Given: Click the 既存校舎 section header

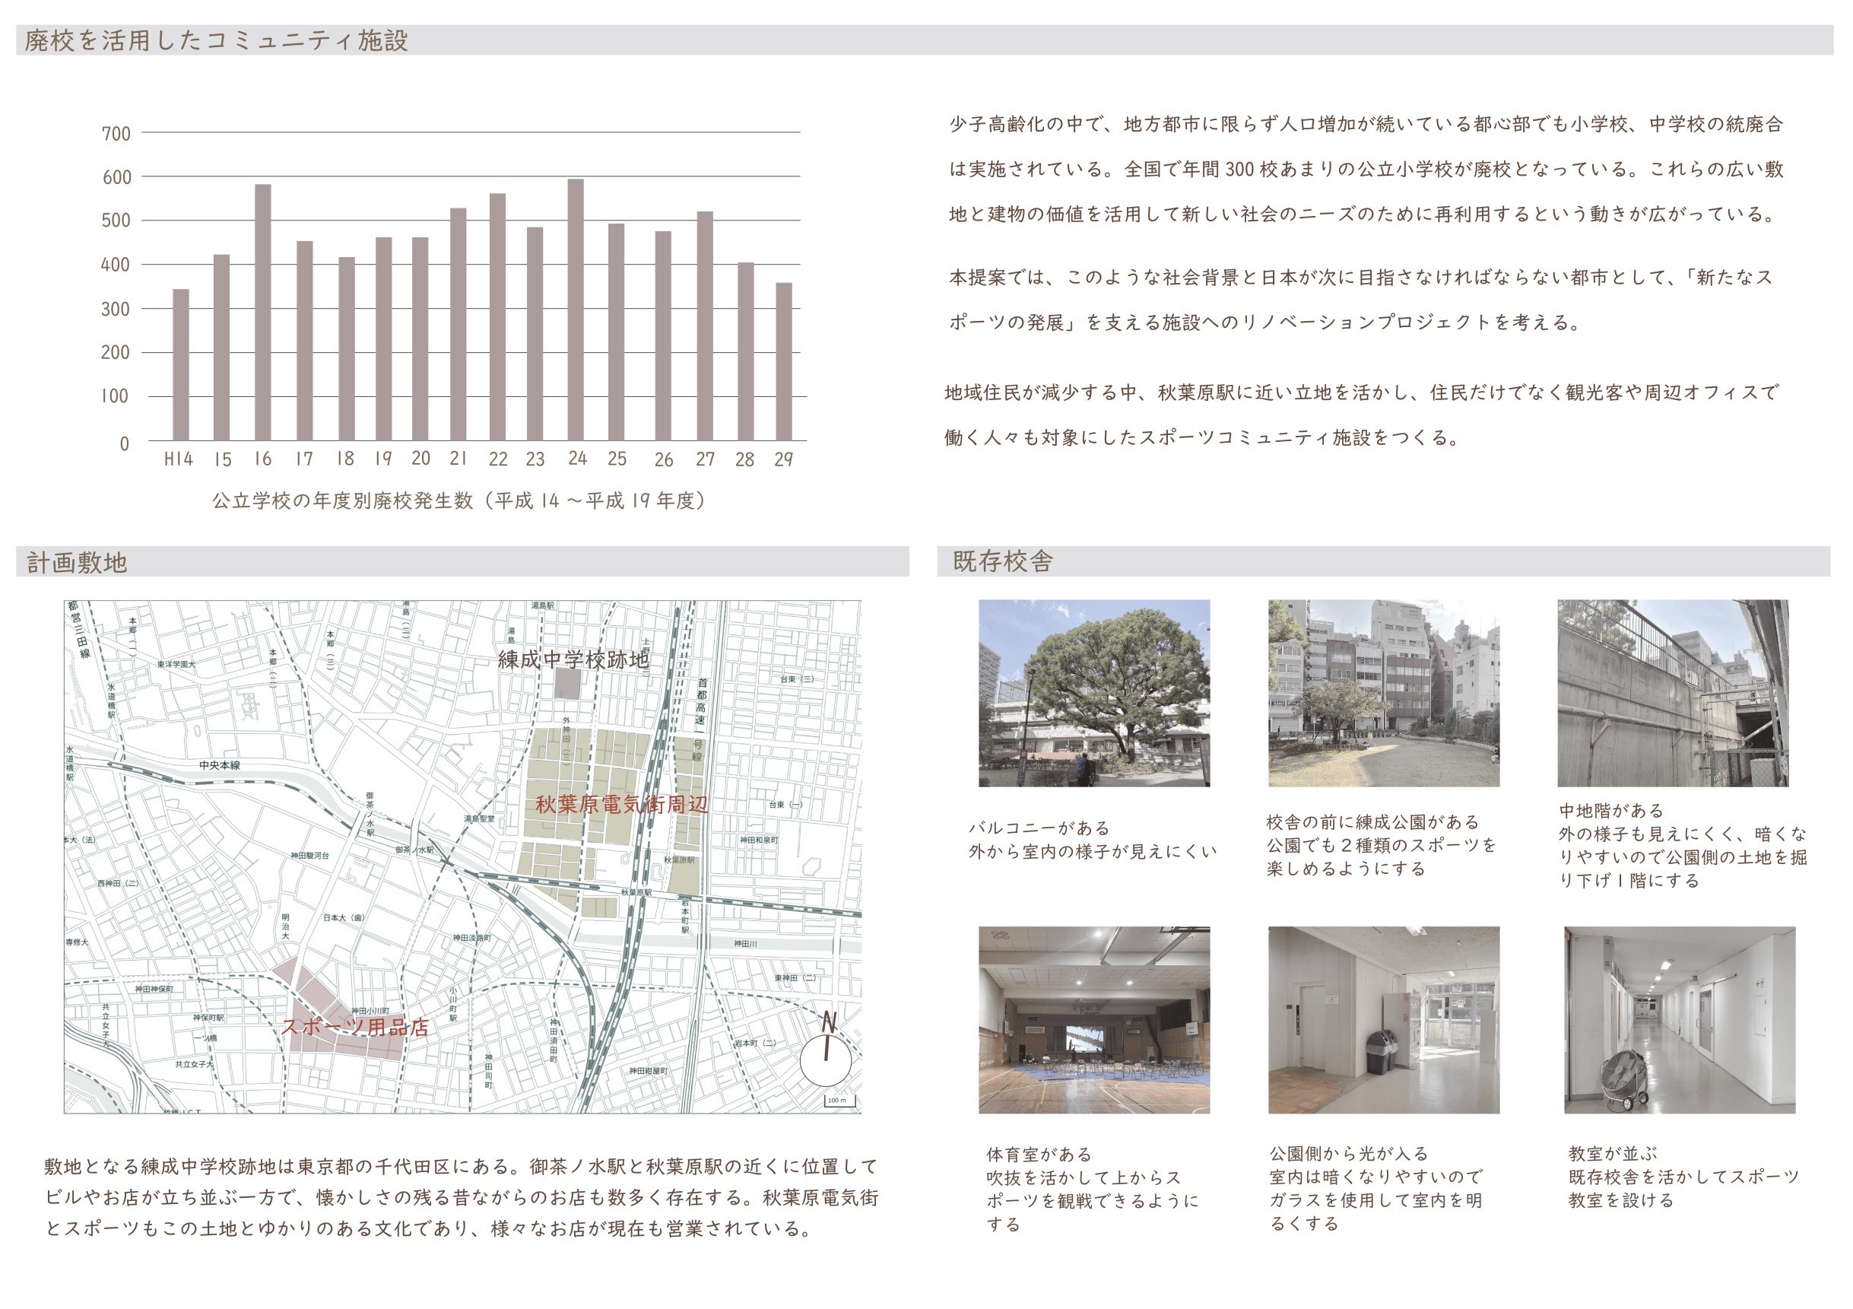Looking at the screenshot, I should click(1002, 561).
